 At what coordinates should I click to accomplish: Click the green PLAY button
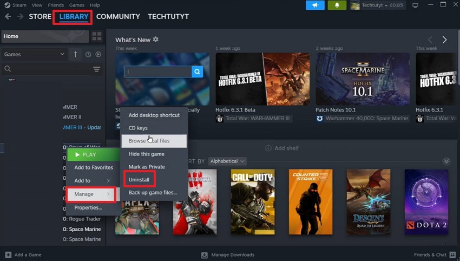(x=94, y=155)
